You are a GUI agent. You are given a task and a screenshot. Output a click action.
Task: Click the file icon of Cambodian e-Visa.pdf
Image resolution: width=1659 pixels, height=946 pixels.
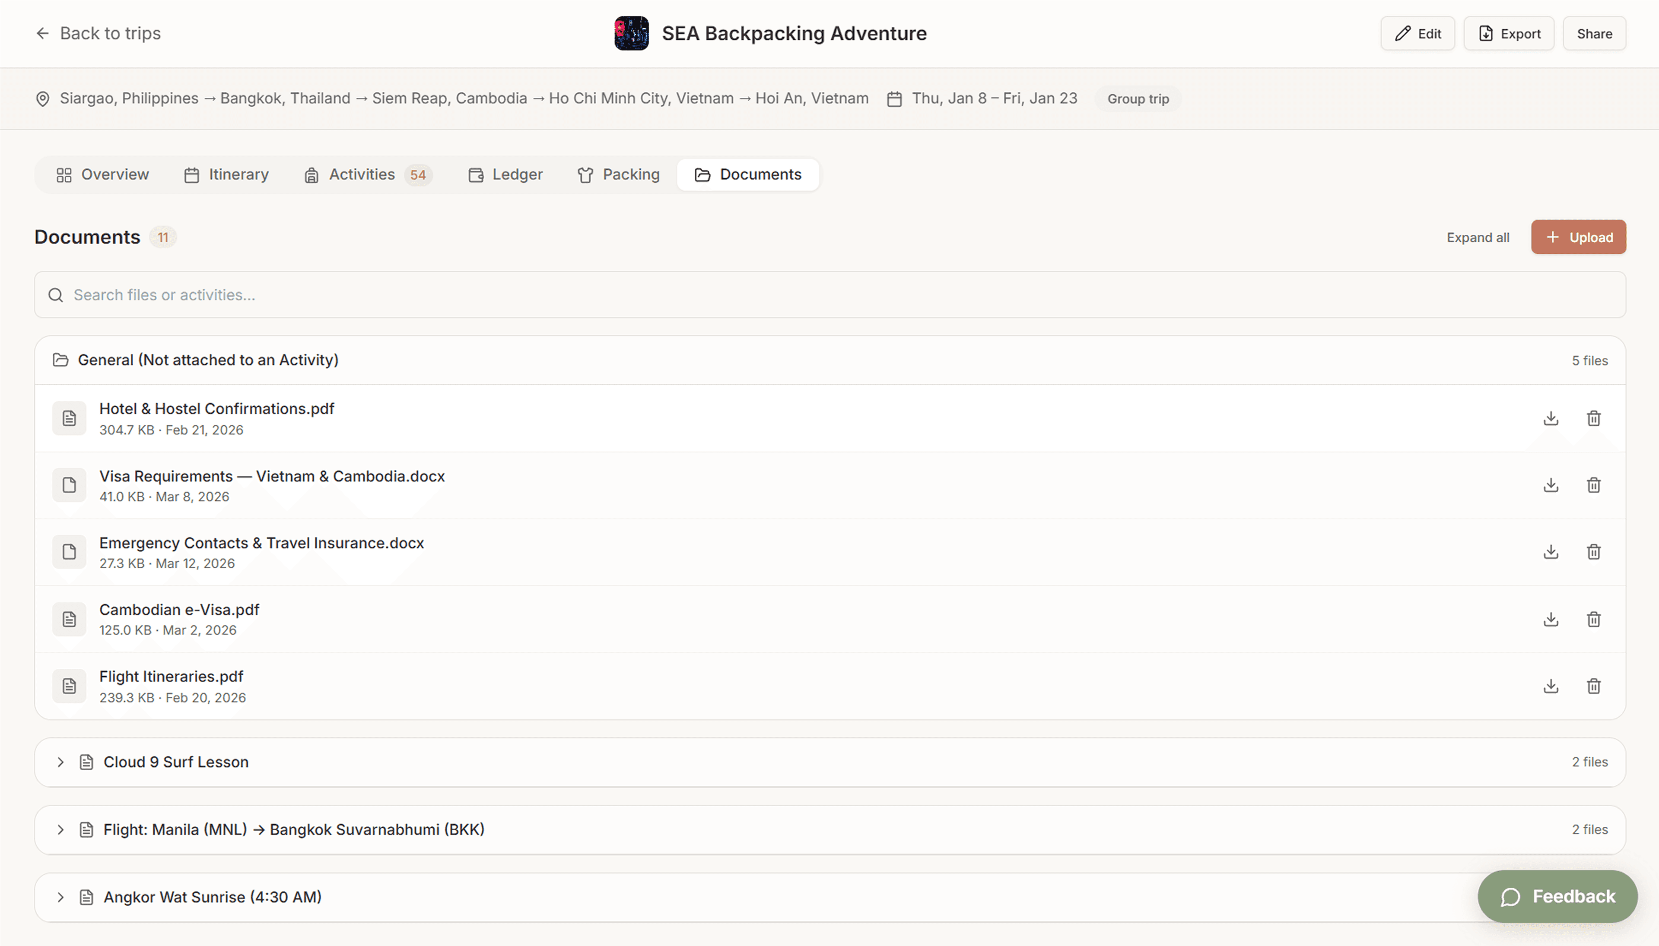click(70, 619)
